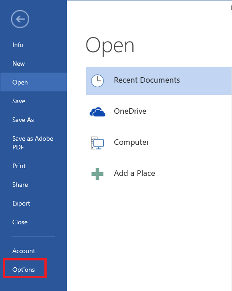Select the Add a Place label

click(135, 173)
